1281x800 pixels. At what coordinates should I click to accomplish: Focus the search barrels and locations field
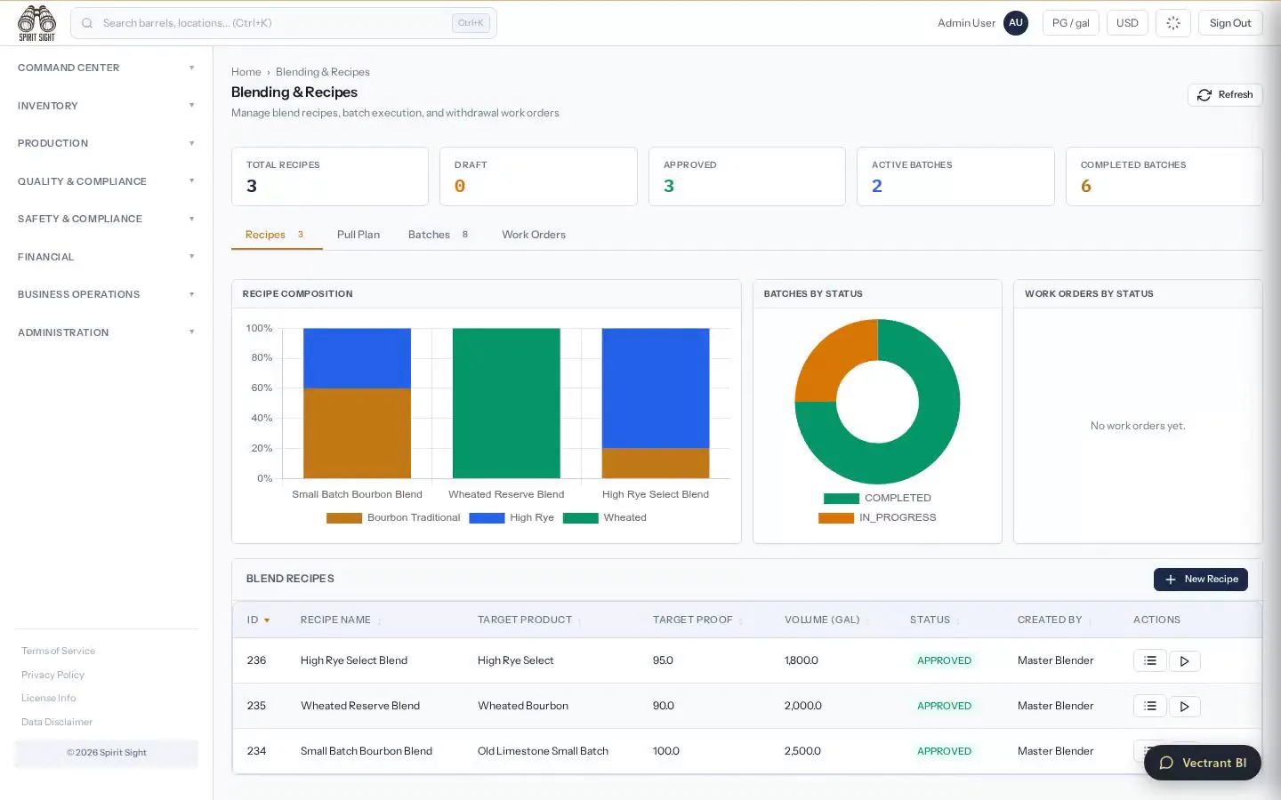point(284,23)
